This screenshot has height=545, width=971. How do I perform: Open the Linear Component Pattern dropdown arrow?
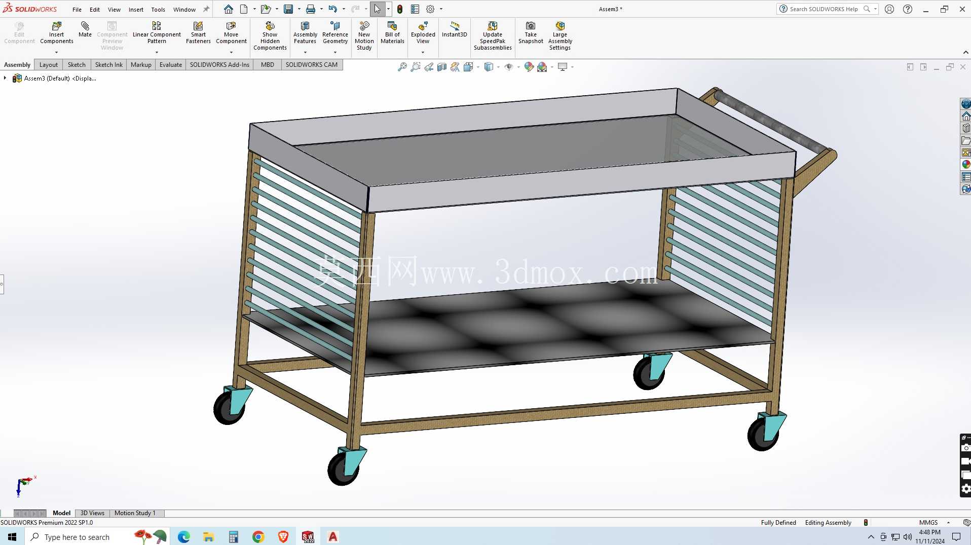pyautogui.click(x=157, y=52)
